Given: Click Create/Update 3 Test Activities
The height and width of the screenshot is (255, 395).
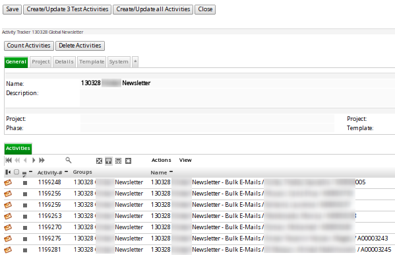Looking at the screenshot, I should pos(67,9).
